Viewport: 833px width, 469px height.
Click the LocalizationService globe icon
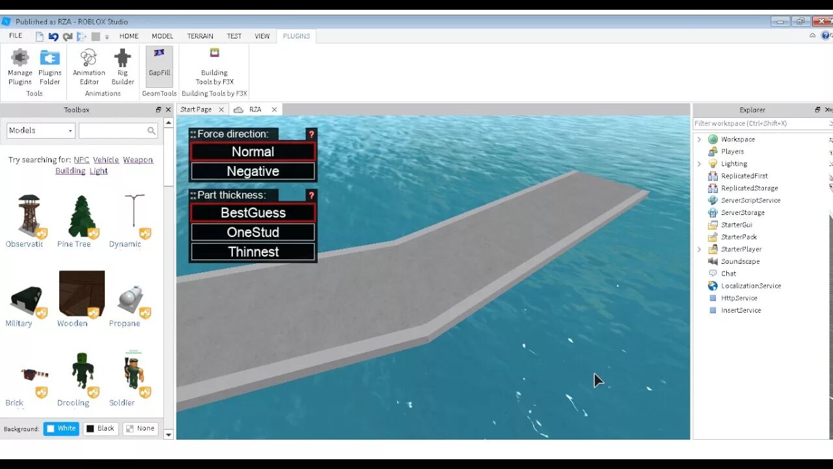click(713, 286)
